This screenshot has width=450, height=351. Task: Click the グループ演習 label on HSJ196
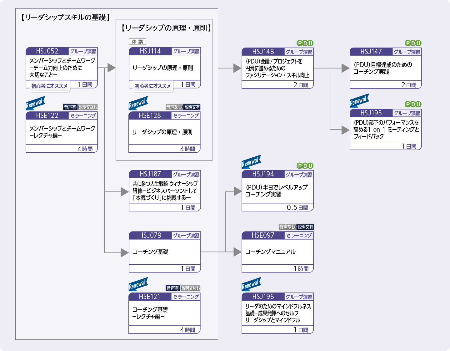(x=299, y=297)
